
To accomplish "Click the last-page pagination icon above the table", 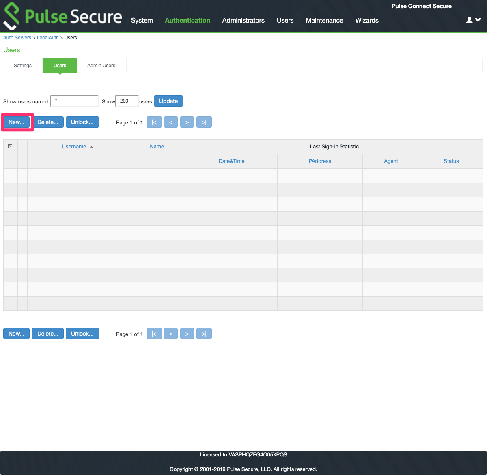I will point(204,122).
